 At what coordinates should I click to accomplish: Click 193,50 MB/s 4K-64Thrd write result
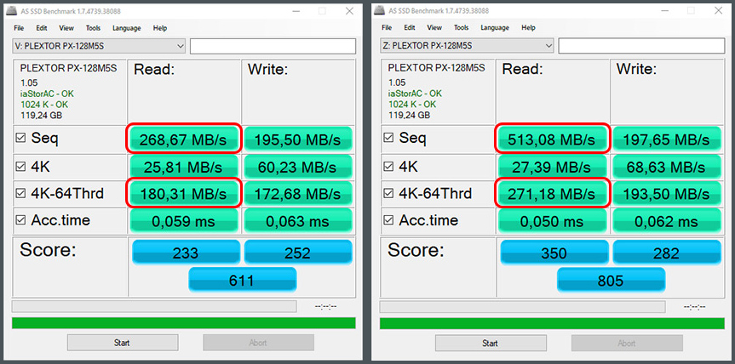pyautogui.click(x=667, y=194)
